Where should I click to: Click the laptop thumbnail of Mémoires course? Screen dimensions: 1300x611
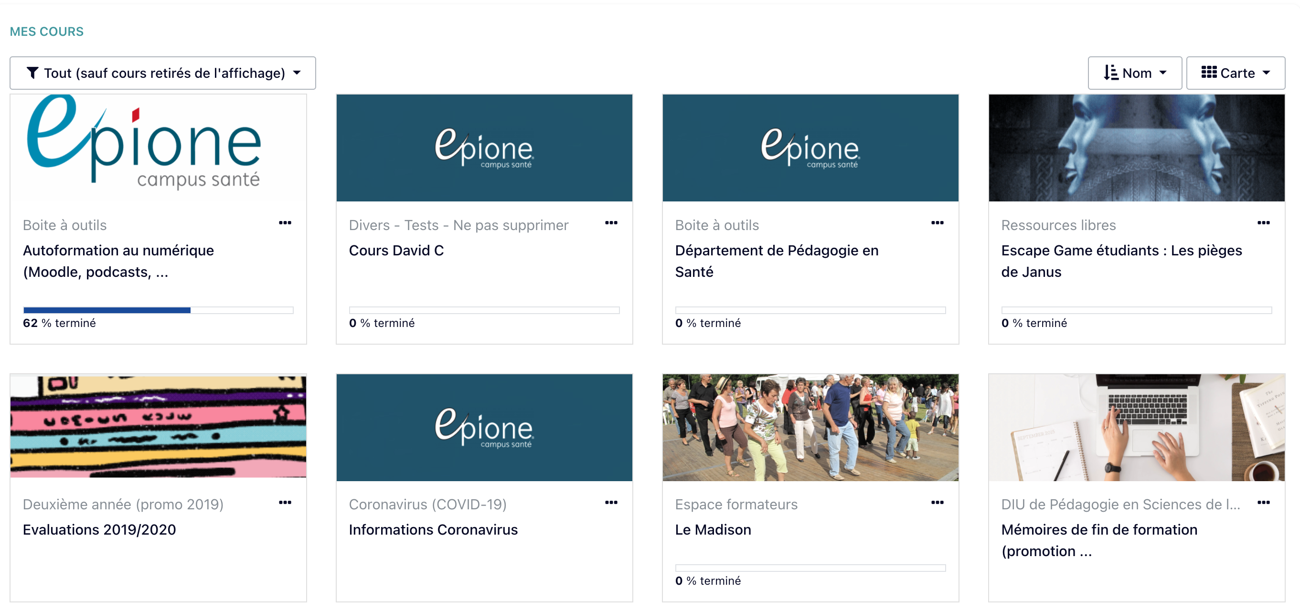(1136, 427)
